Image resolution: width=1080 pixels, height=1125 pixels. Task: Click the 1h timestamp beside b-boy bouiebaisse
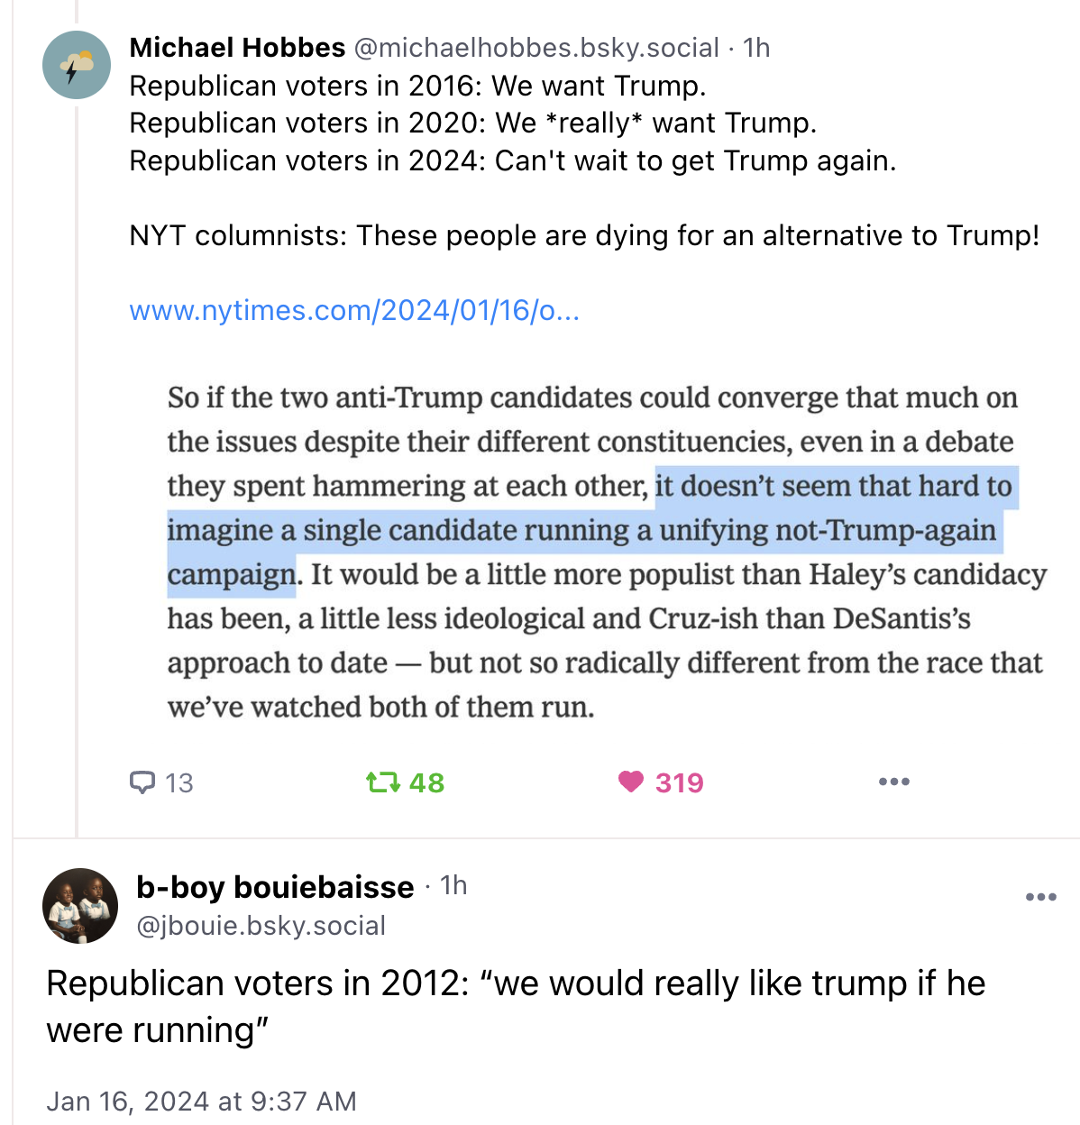pos(453,886)
